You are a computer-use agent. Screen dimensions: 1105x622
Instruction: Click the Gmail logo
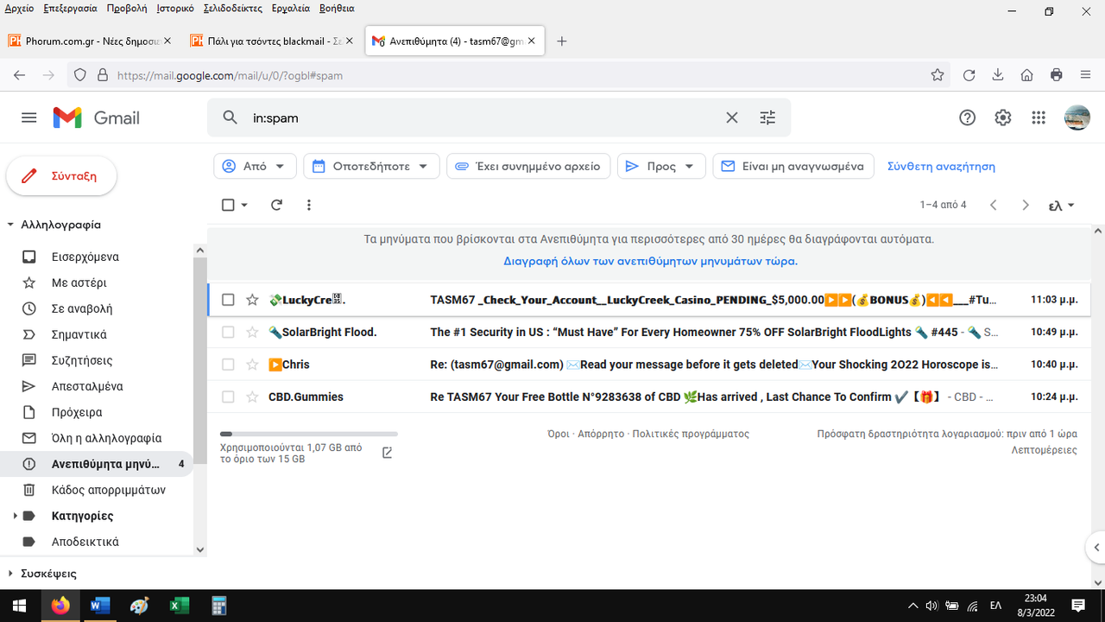(97, 117)
